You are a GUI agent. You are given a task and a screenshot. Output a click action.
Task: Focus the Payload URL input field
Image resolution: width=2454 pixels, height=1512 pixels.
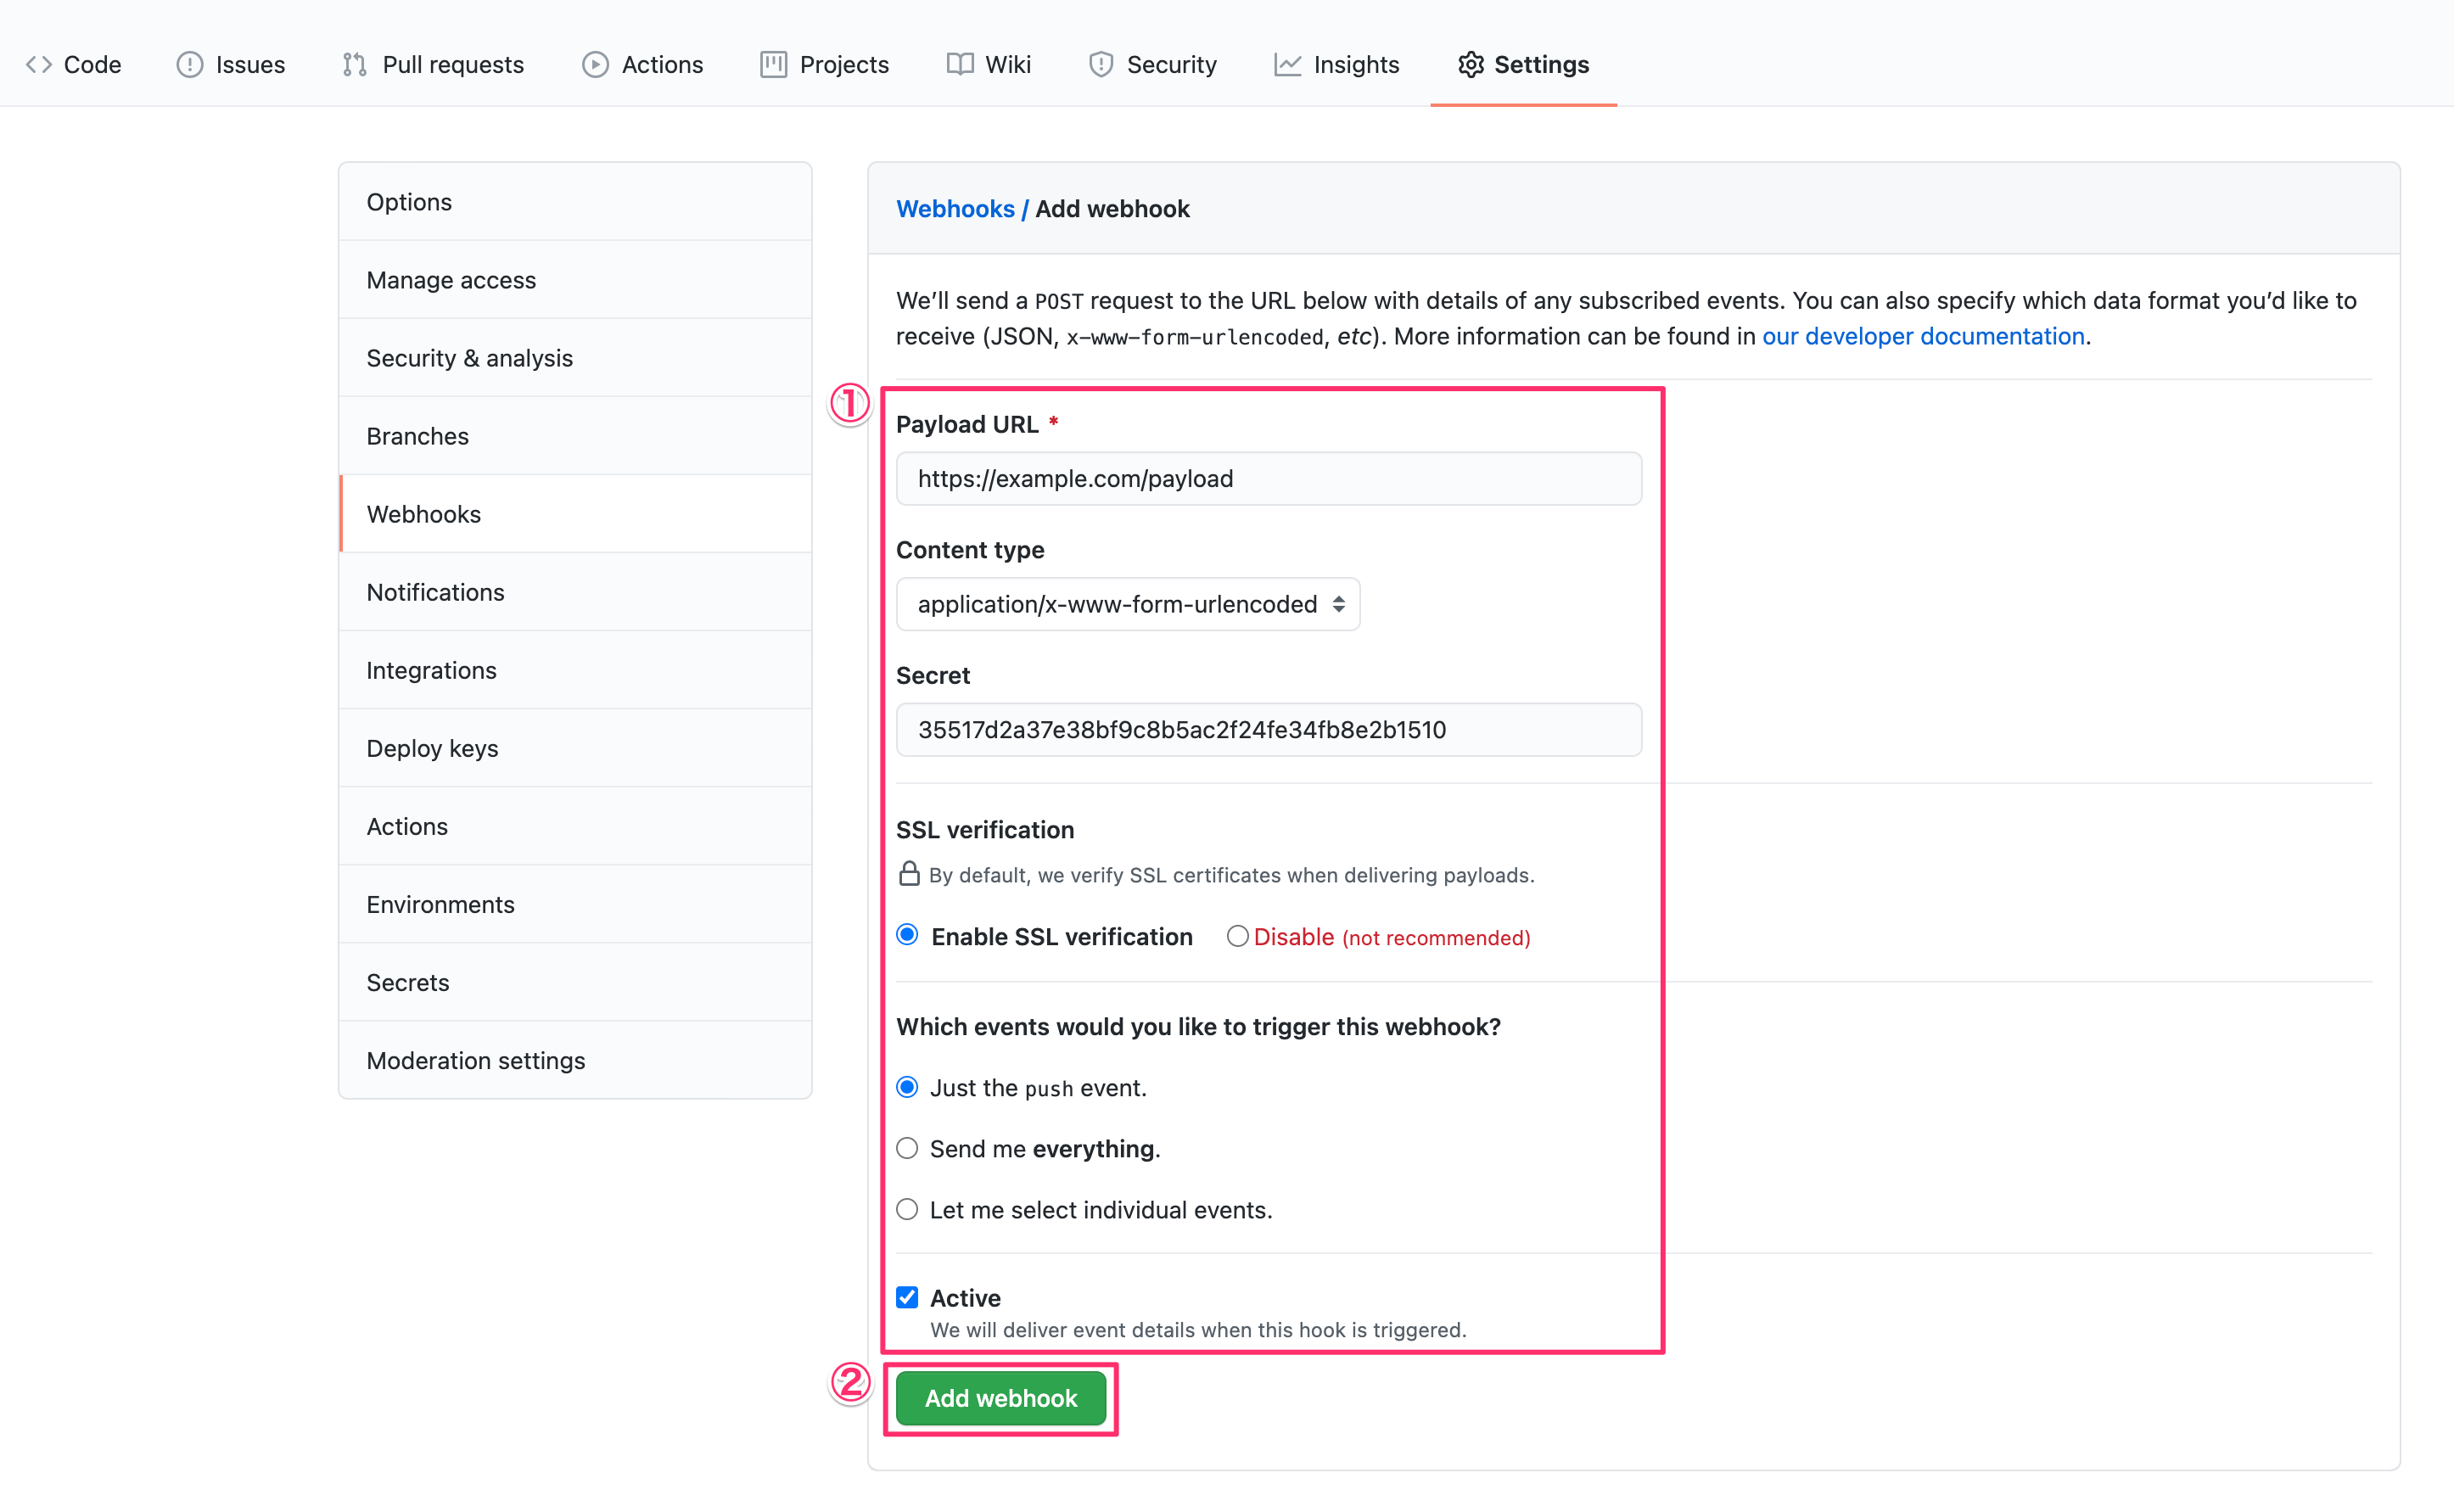pos(1268,479)
